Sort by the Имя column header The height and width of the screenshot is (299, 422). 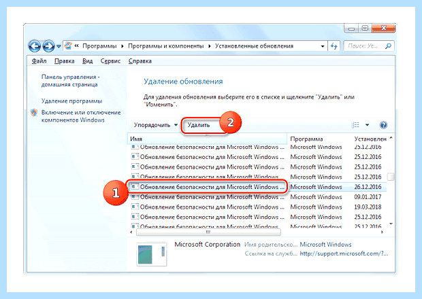[207, 139]
